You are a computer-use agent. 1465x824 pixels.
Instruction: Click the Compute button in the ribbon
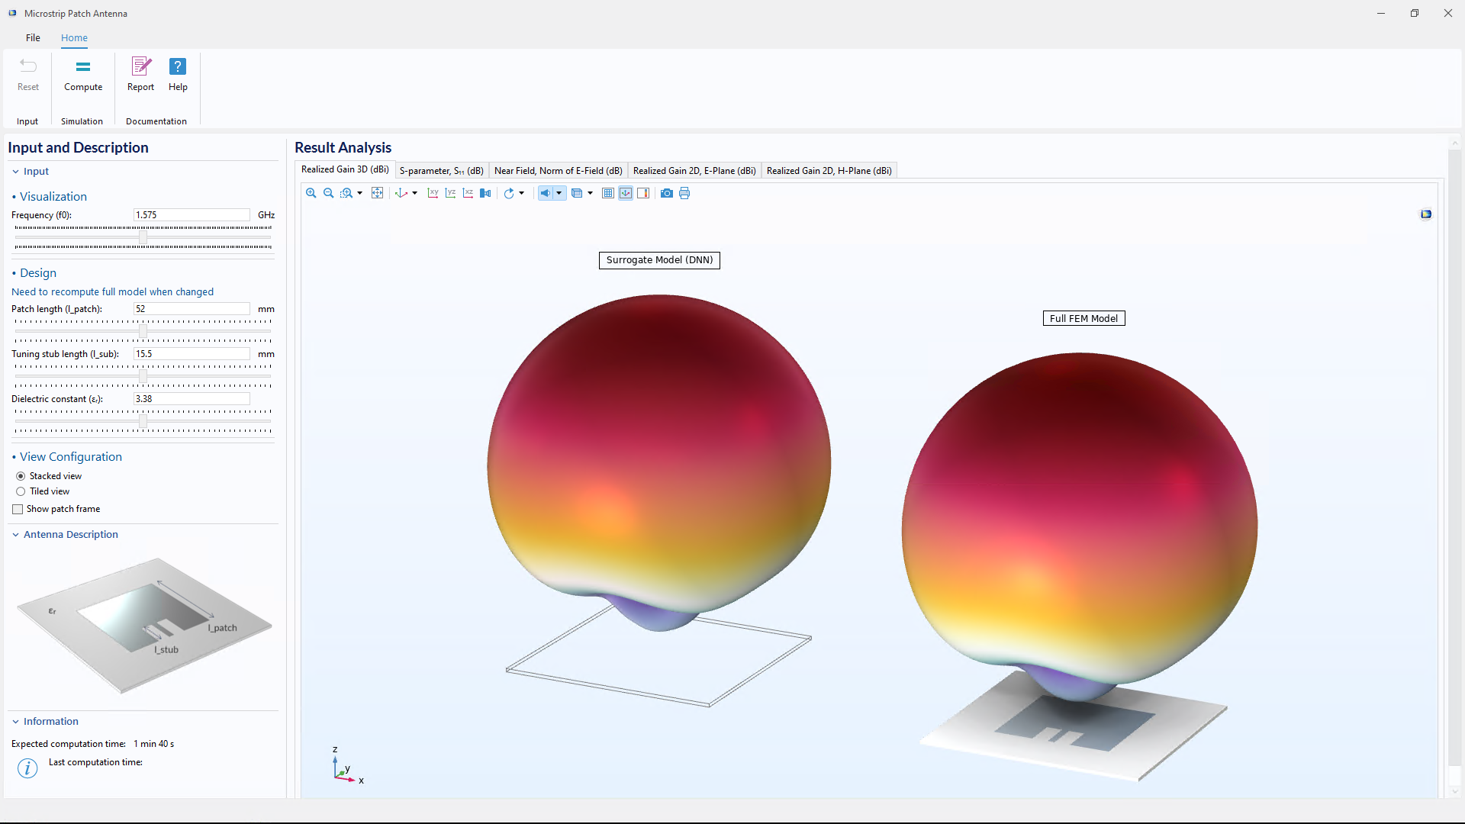click(x=83, y=75)
